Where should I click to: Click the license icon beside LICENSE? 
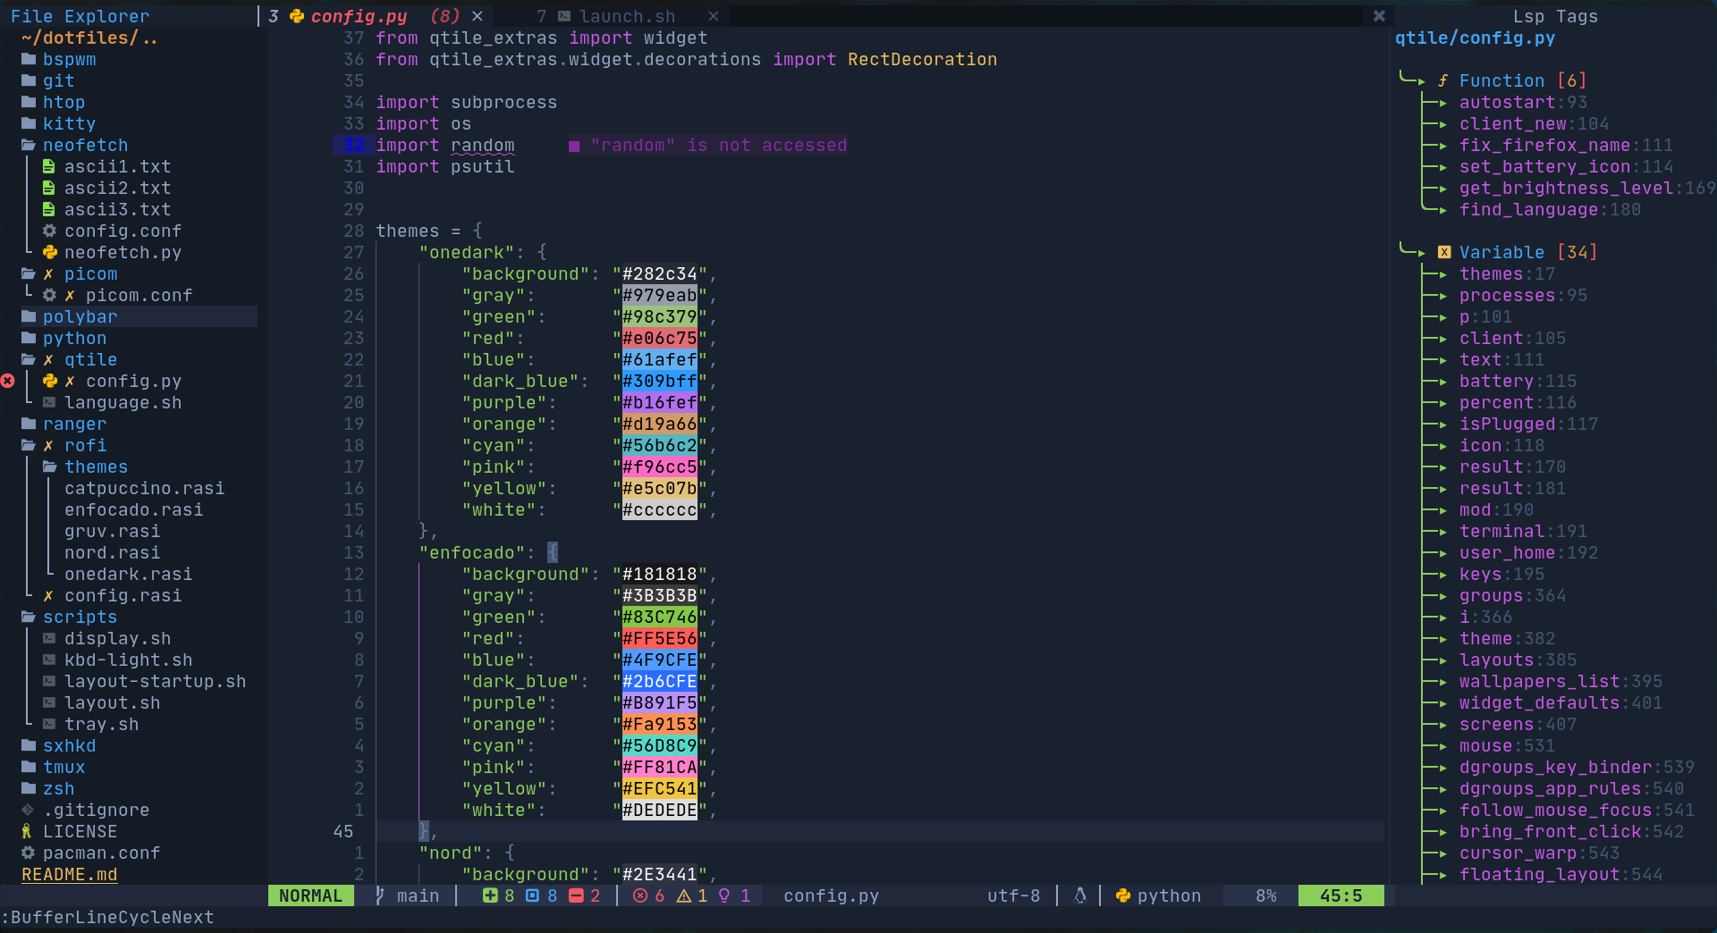pyautogui.click(x=27, y=831)
